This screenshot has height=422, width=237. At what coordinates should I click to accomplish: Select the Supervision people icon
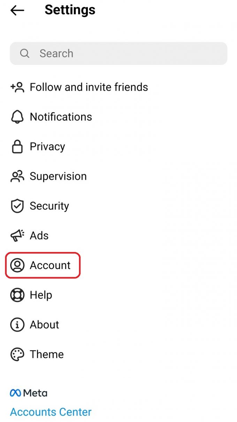click(x=17, y=176)
